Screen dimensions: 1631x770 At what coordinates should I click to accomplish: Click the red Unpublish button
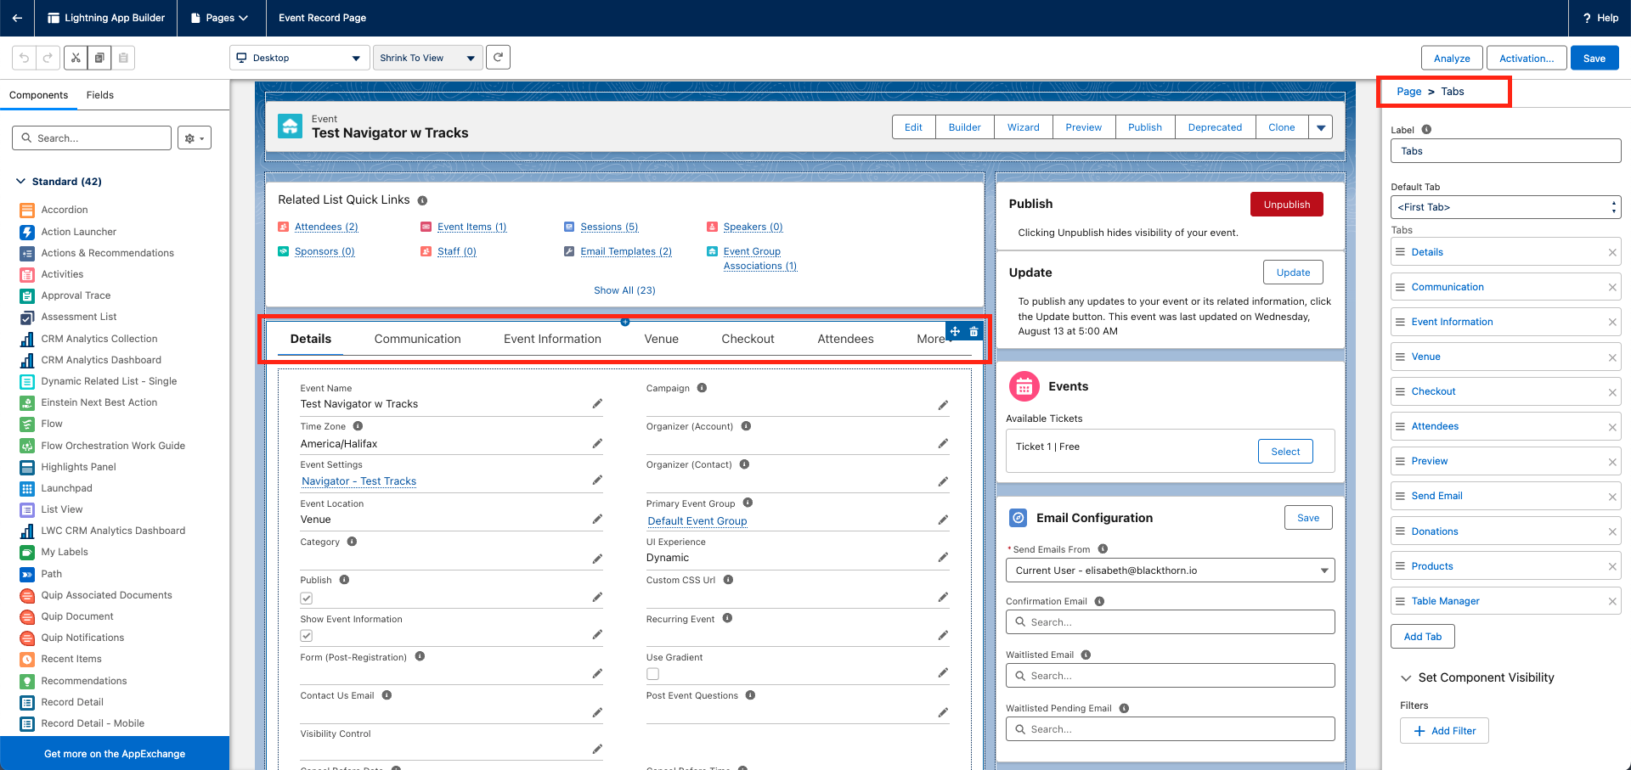(1286, 205)
